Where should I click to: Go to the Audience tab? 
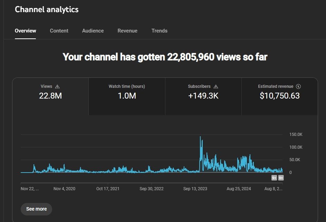[93, 31]
